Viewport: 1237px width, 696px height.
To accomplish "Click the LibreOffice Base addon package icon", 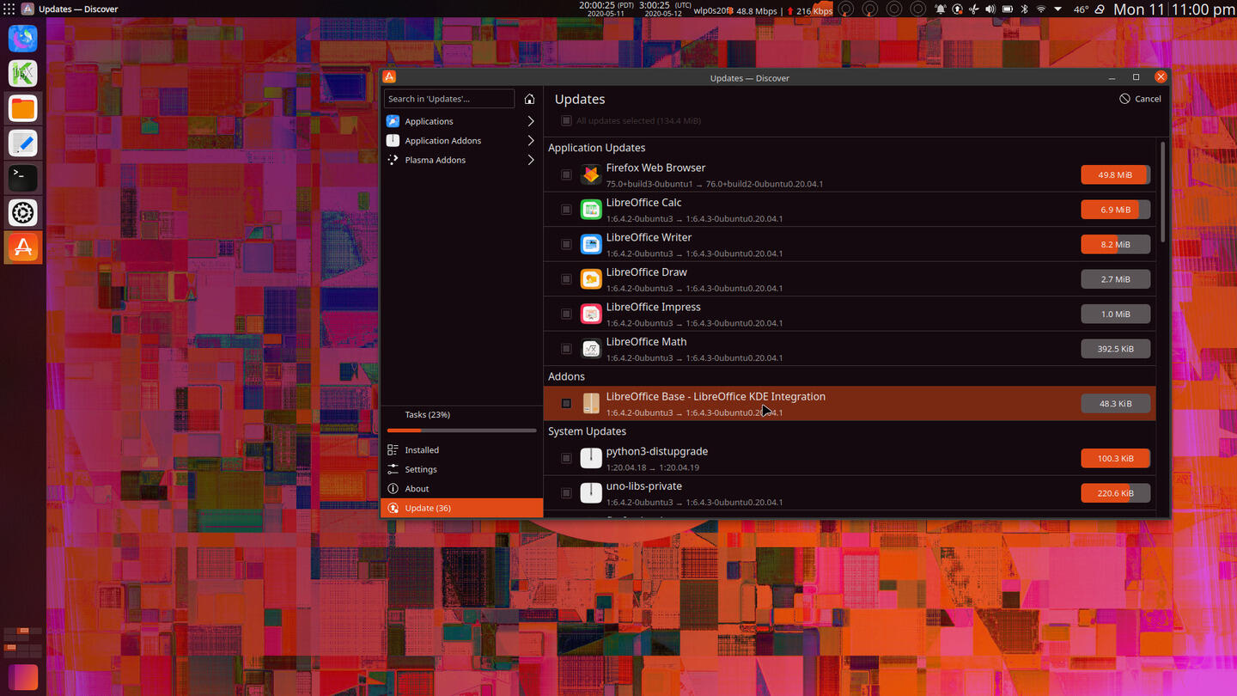I will coord(591,403).
